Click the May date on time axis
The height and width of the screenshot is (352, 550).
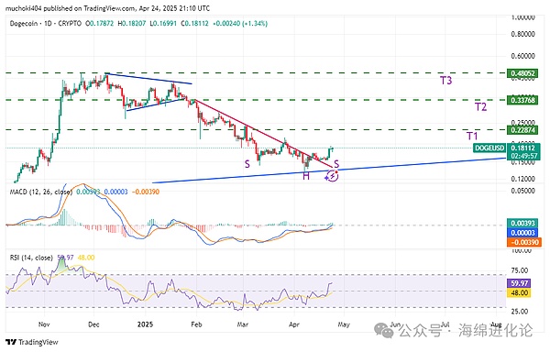click(344, 324)
